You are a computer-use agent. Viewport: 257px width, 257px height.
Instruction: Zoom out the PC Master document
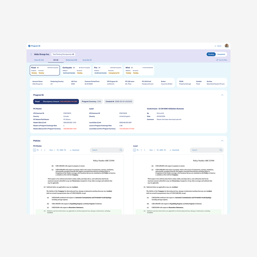tap(58, 150)
